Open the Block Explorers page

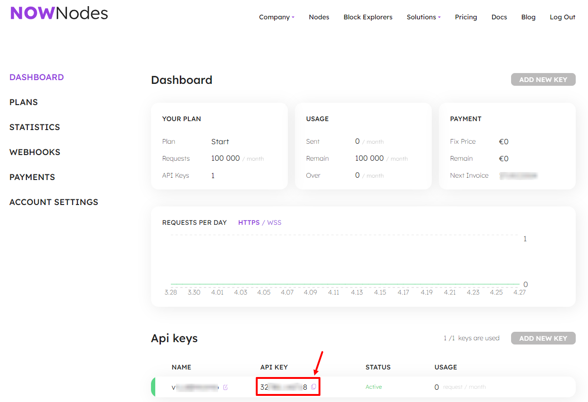[x=368, y=17]
